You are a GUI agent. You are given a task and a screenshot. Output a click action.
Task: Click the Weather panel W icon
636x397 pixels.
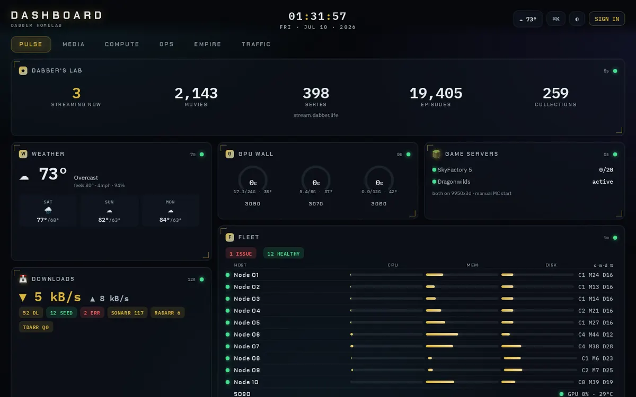coord(23,154)
